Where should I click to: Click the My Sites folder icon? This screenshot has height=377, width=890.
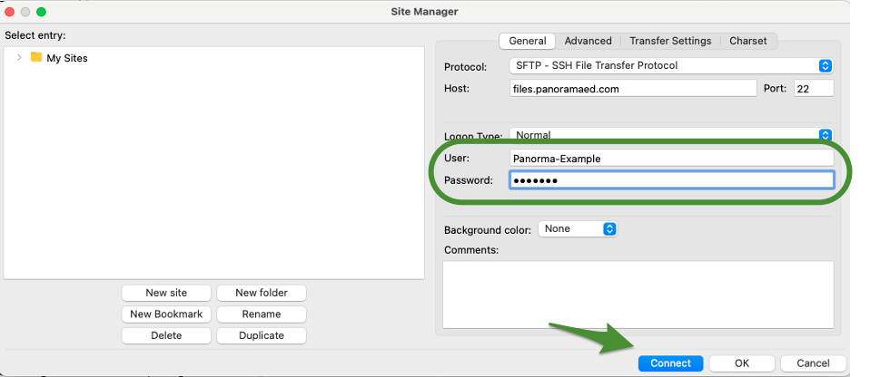(36, 57)
